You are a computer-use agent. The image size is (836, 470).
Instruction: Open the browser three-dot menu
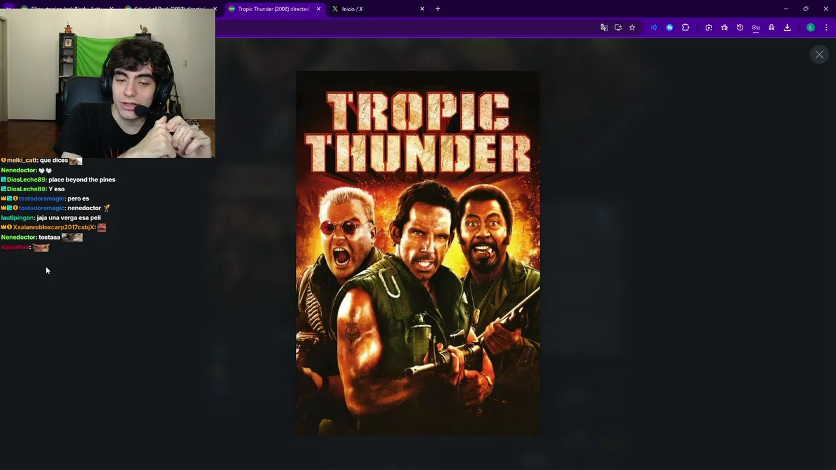826,27
